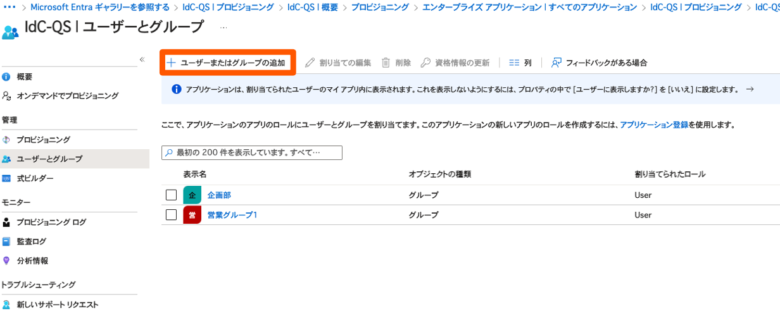
Task: Tick the checkbox for 企画部 row
Action: pos(171,195)
